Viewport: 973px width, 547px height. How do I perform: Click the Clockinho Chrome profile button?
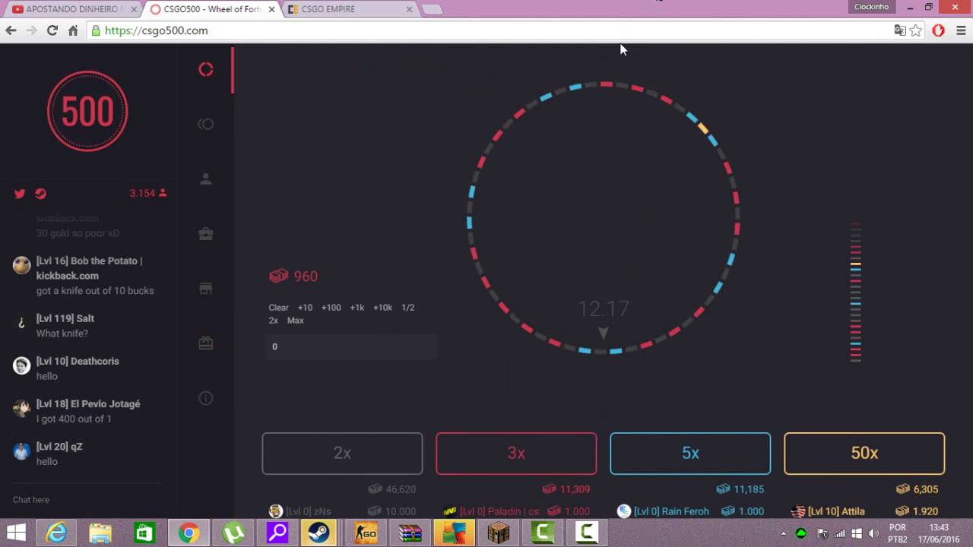pos(871,7)
